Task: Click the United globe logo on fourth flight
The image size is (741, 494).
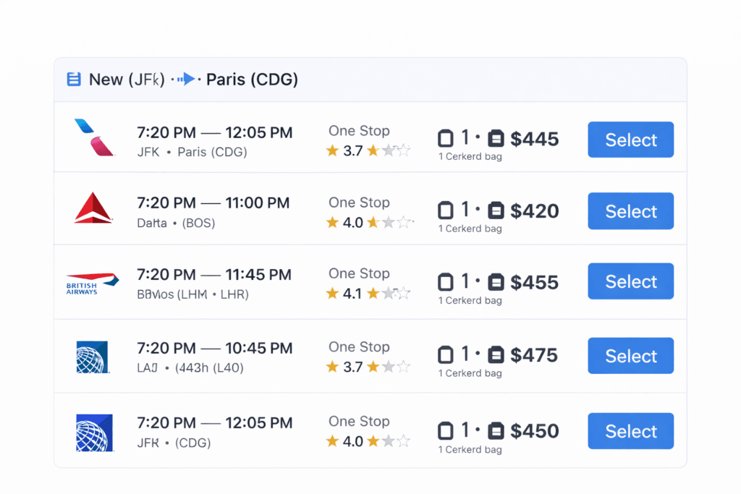Action: (x=93, y=356)
